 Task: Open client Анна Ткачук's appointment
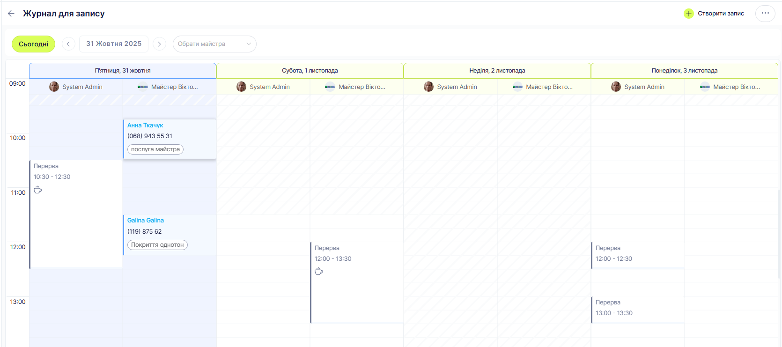pyautogui.click(x=170, y=139)
